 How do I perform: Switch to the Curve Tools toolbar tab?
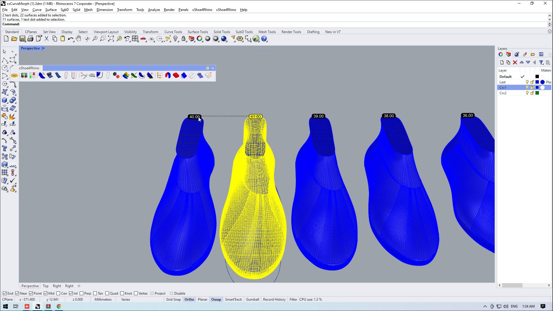click(x=173, y=32)
